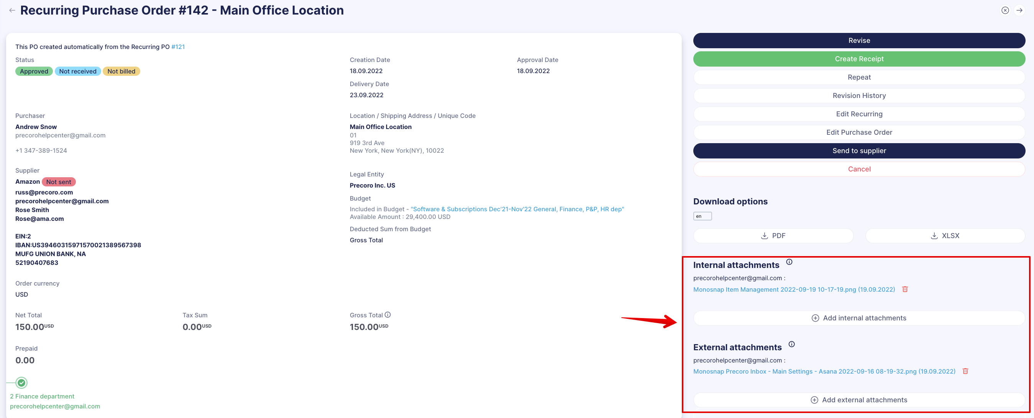Click purchaser phone +1 347-389-1524
This screenshot has width=1034, height=418.
pos(41,151)
